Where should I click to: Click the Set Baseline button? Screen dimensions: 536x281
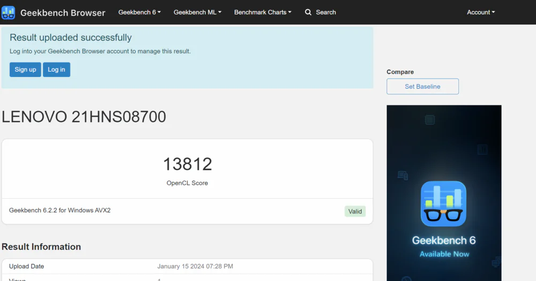[422, 86]
